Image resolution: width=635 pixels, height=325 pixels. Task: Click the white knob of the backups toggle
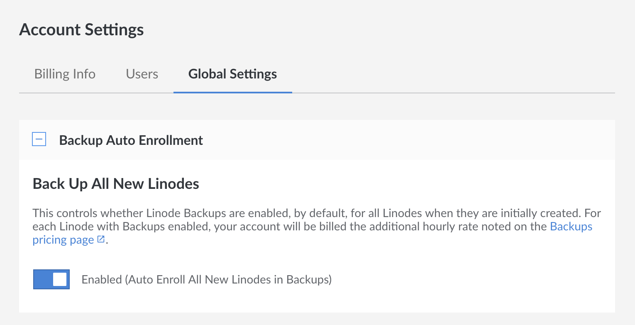(x=60, y=279)
